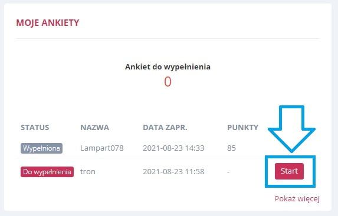Click the dash in tron's points cell
This screenshot has width=338, height=216.
228,172
